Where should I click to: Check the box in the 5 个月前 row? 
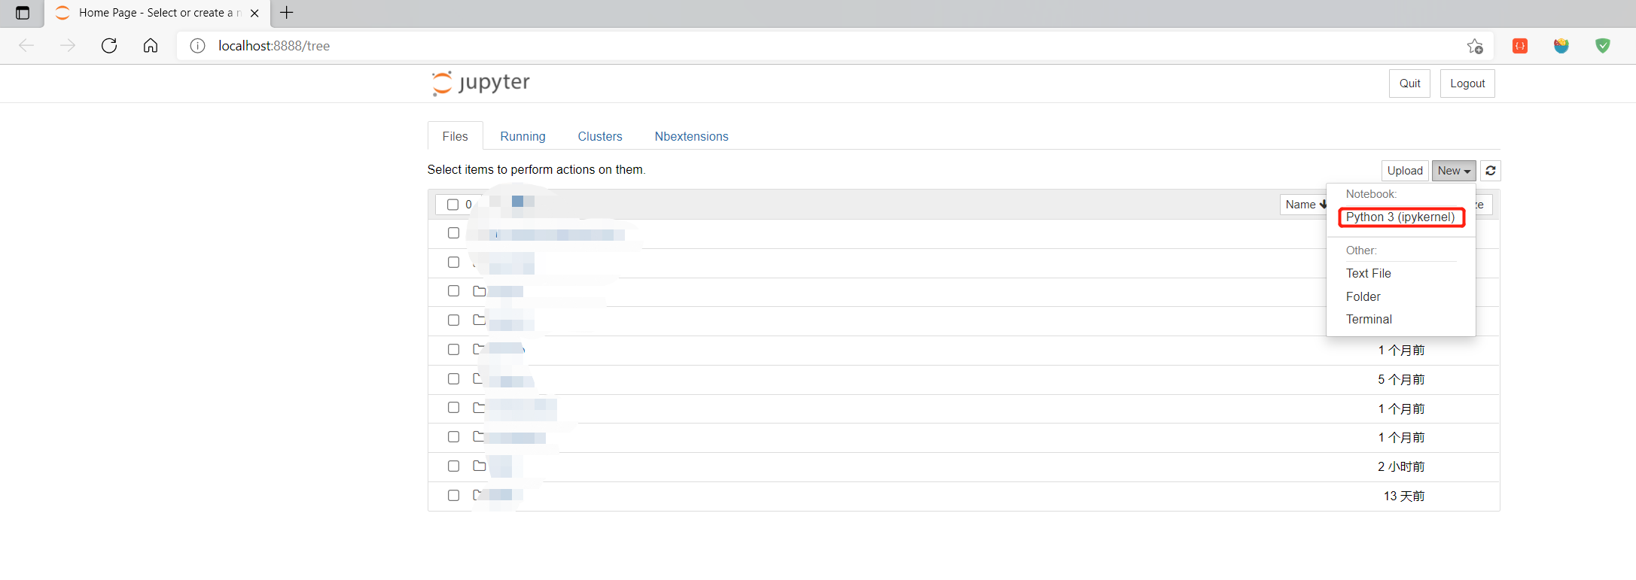(453, 379)
